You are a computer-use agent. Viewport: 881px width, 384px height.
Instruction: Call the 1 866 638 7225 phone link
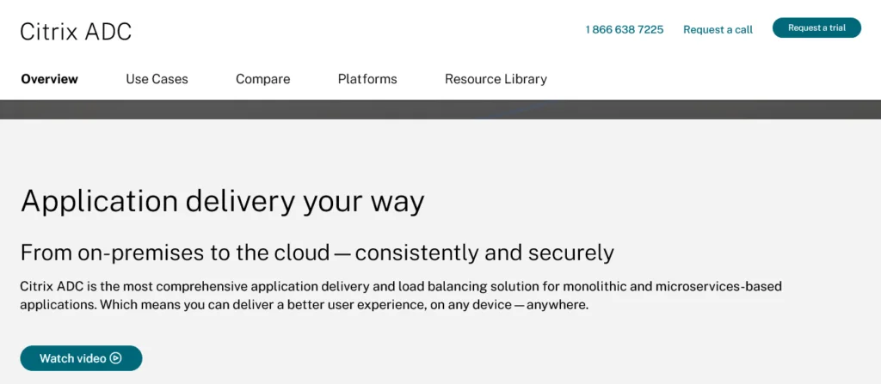pyautogui.click(x=625, y=30)
